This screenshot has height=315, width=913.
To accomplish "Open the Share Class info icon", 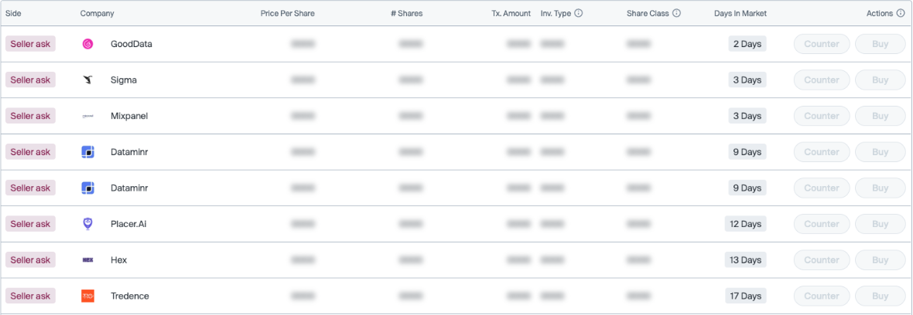I will pos(677,13).
